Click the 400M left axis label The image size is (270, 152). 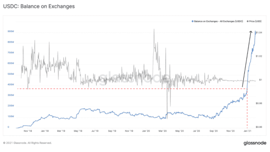(11, 85)
